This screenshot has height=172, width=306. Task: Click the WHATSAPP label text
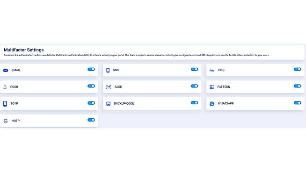(226, 103)
